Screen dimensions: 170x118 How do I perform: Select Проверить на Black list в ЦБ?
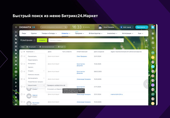(56, 85)
